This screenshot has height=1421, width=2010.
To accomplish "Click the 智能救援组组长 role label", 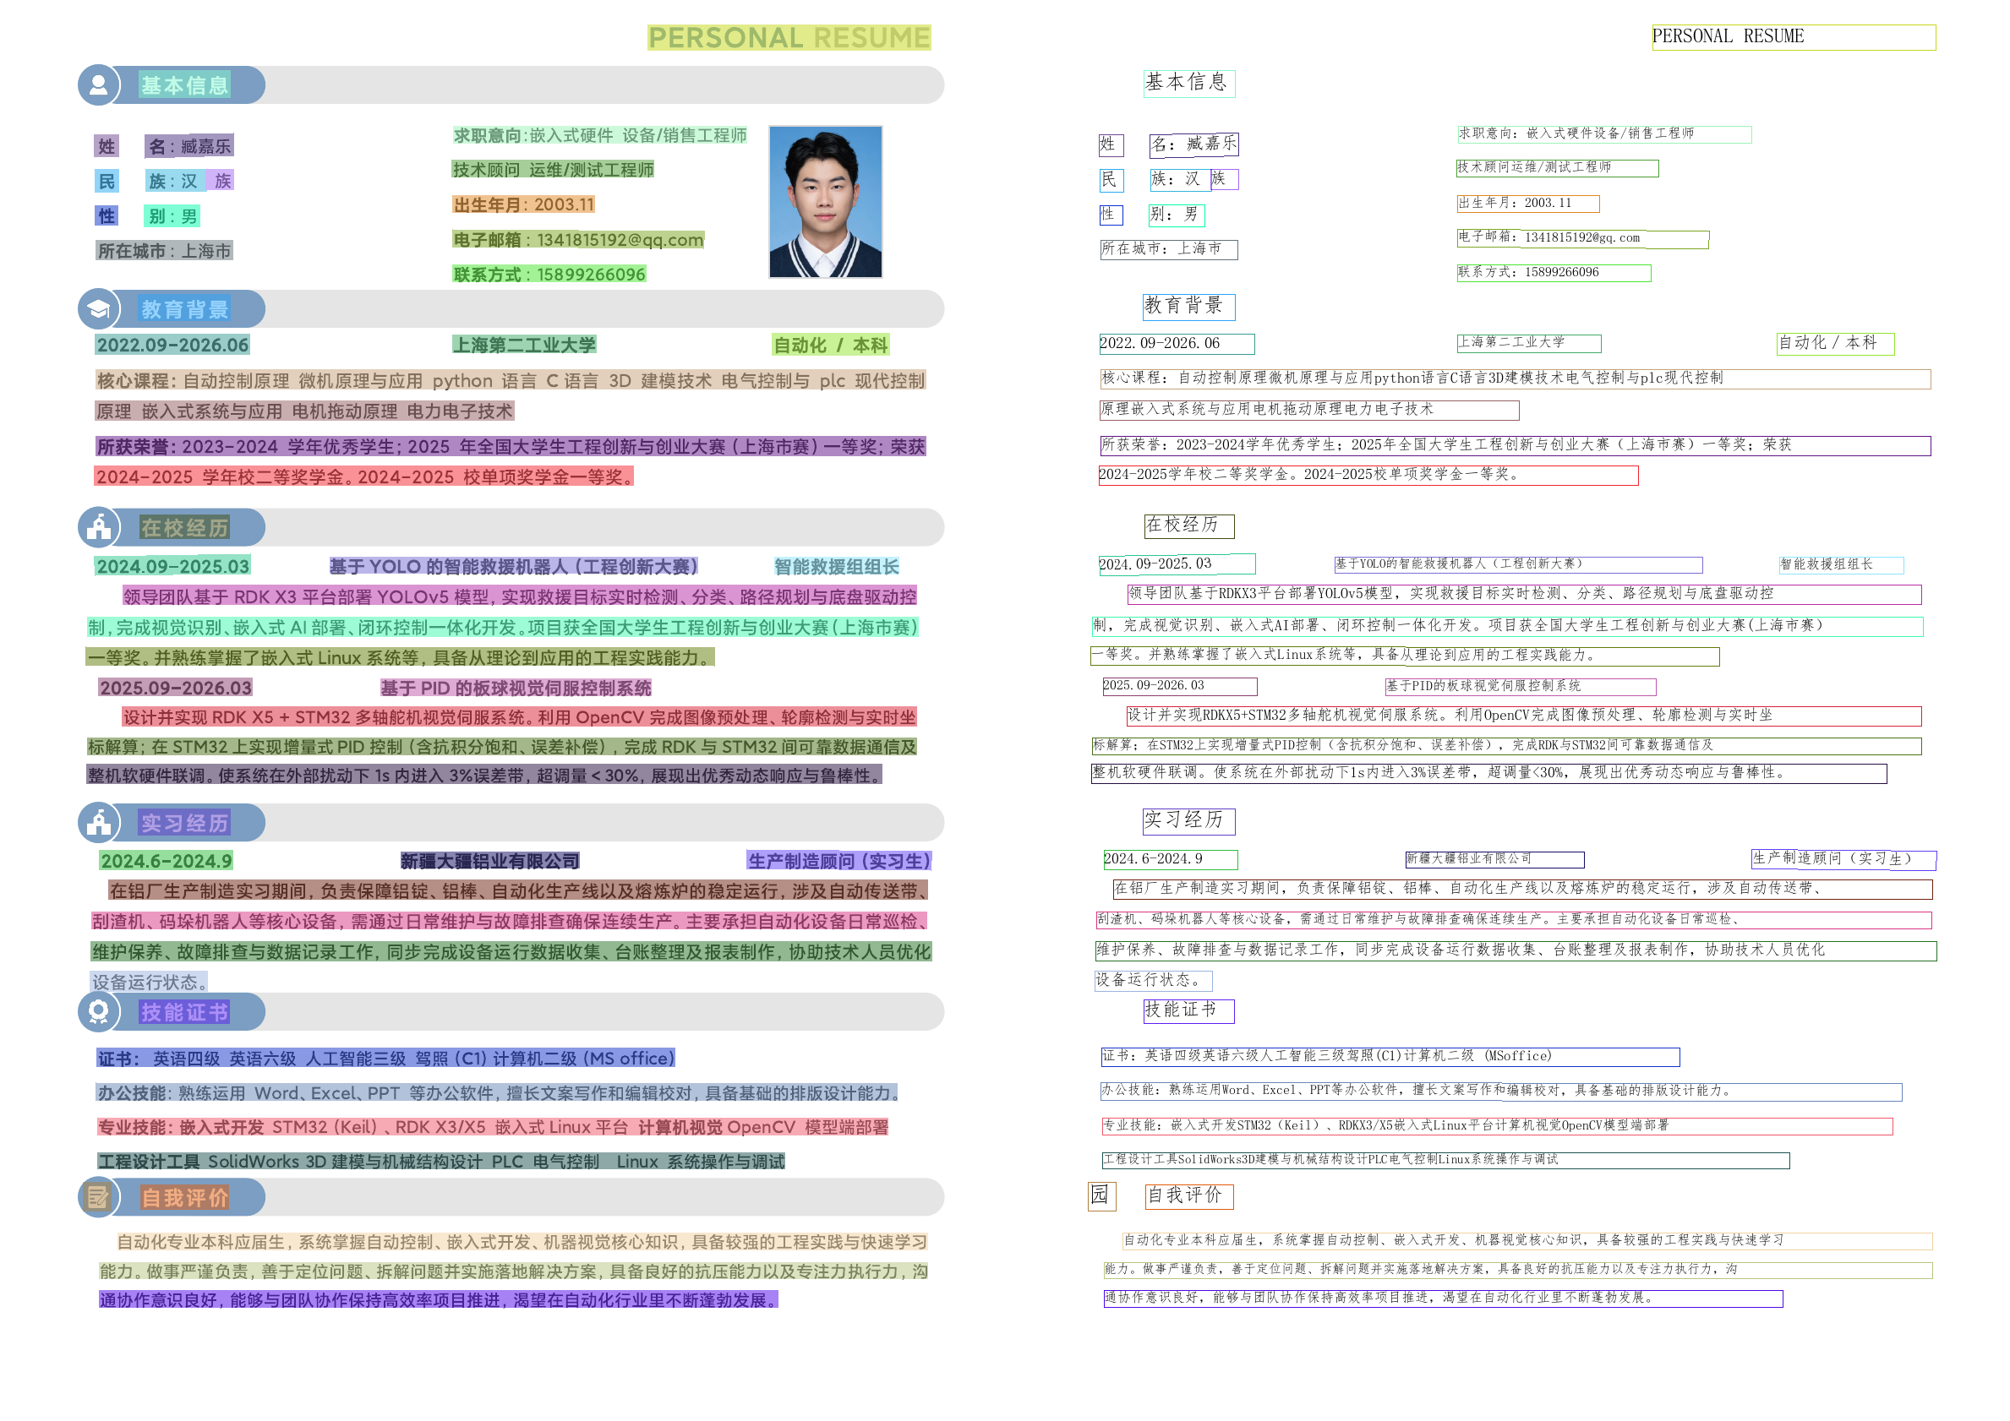I will pyautogui.click(x=836, y=567).
